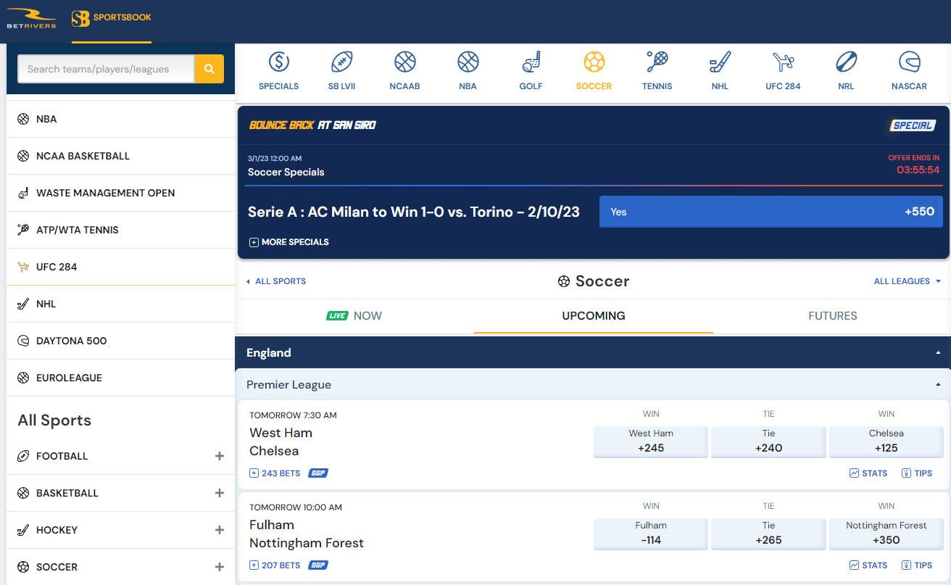Bet Yes on AC Milan special at +550
The width and height of the screenshot is (951, 585).
tap(771, 211)
